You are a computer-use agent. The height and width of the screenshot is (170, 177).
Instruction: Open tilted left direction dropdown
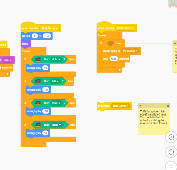pyautogui.click(x=55, y=81)
